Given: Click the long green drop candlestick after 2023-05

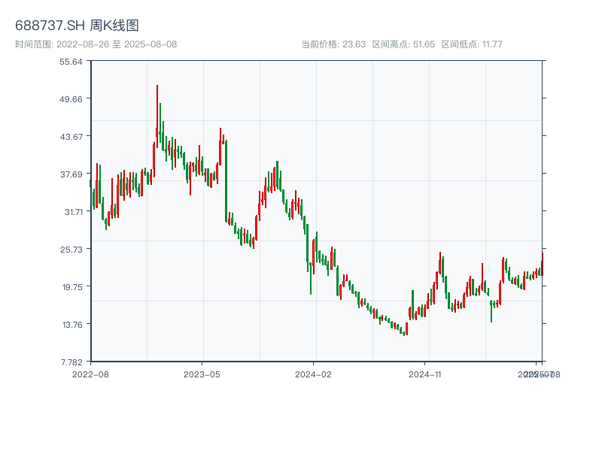Looking at the screenshot, I should tap(227, 181).
